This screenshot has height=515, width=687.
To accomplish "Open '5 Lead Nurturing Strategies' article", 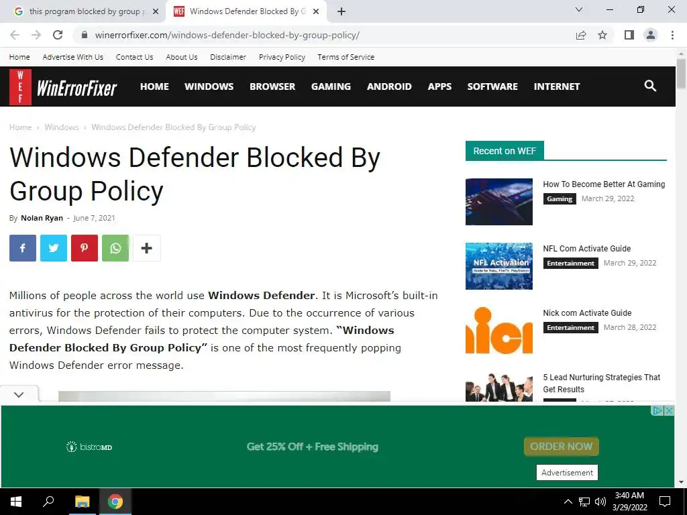I will click(x=602, y=383).
